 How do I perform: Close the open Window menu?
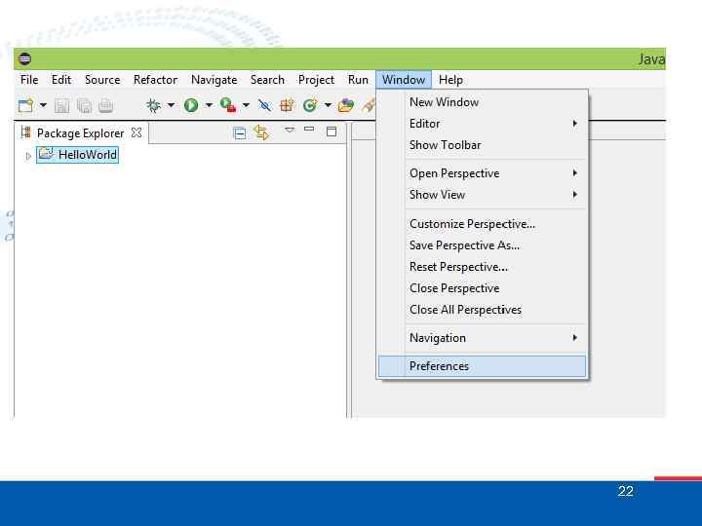(x=404, y=80)
